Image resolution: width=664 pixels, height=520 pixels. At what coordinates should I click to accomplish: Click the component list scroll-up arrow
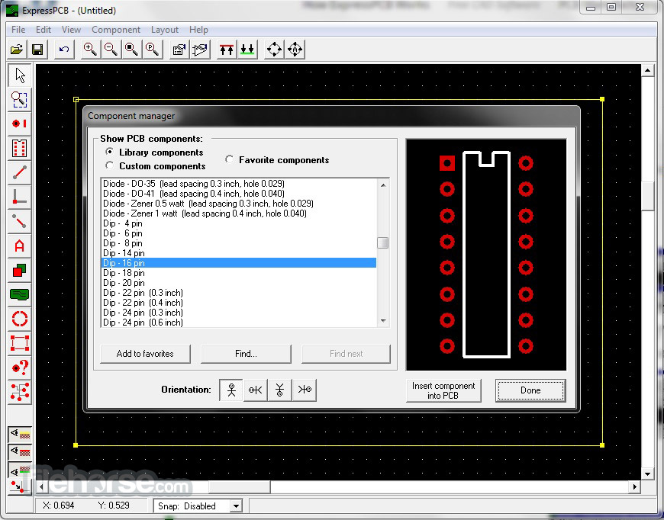[x=383, y=185]
